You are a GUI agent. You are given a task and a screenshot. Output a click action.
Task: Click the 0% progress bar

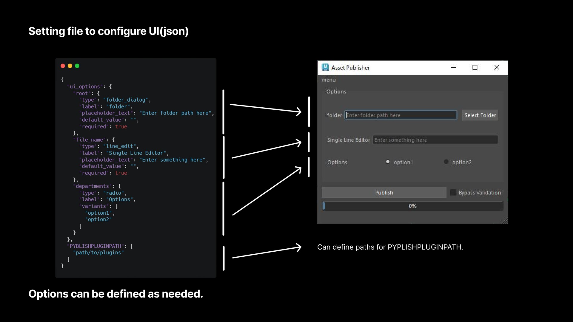(412, 206)
